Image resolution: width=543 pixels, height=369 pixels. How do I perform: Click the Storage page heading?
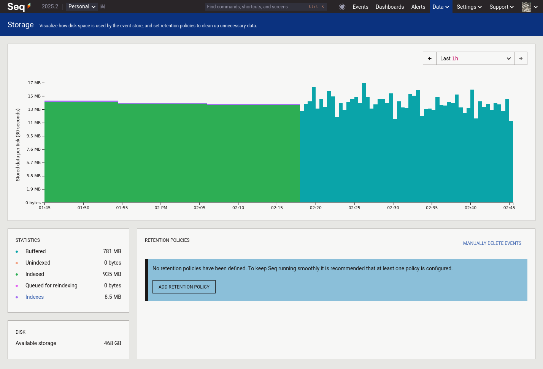[x=21, y=25]
